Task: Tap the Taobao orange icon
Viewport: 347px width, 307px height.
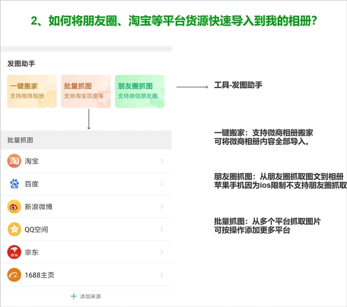Action: pyautogui.click(x=14, y=161)
